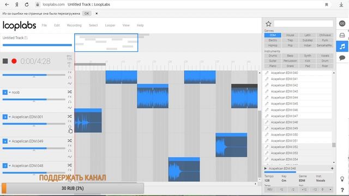Enable the Trap genre filter
349x196 pixels.
click(x=290, y=40)
